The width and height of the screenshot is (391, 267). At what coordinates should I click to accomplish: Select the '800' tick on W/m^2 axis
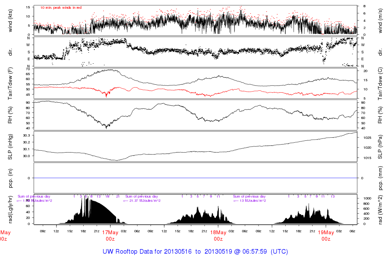pyautogui.click(x=366, y=203)
